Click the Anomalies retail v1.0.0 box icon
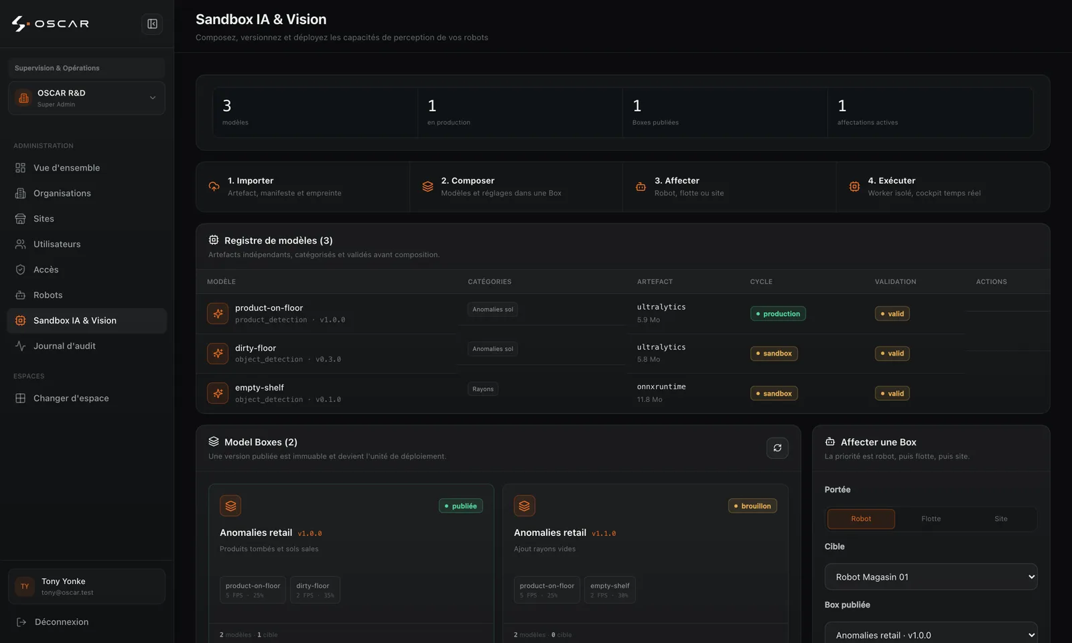 click(x=230, y=506)
